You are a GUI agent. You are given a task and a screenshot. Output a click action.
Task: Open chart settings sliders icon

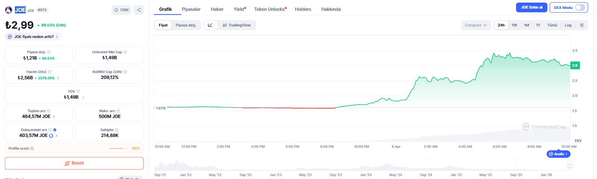[582, 25]
